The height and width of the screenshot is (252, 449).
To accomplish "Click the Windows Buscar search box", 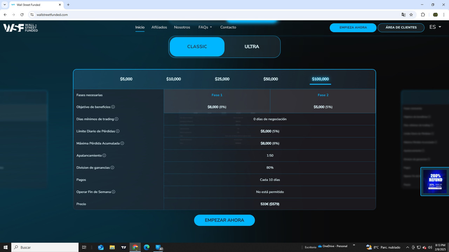I will click(45, 247).
